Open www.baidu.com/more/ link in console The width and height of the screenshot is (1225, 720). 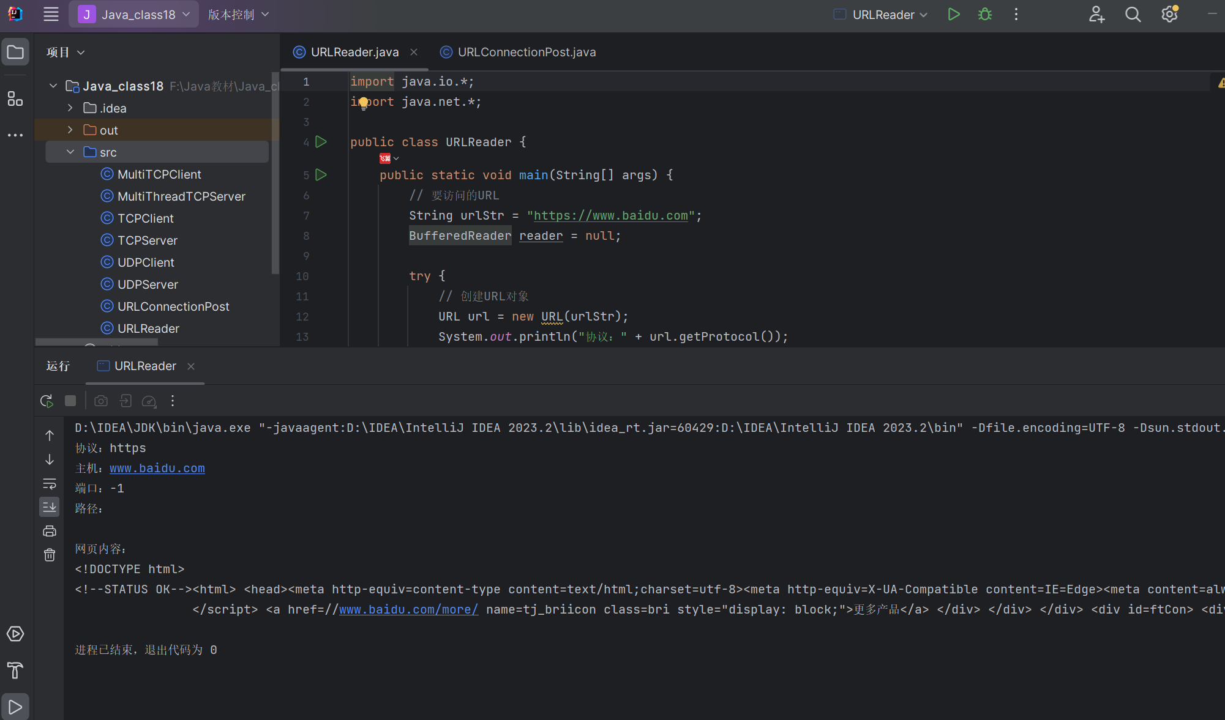(x=408, y=609)
